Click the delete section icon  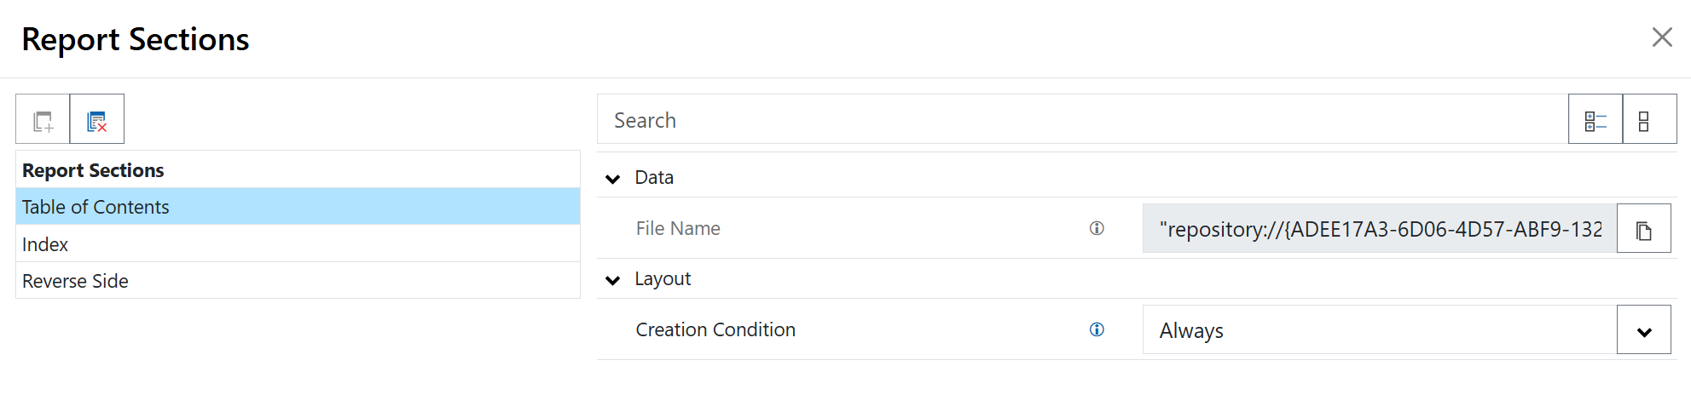[x=96, y=120]
